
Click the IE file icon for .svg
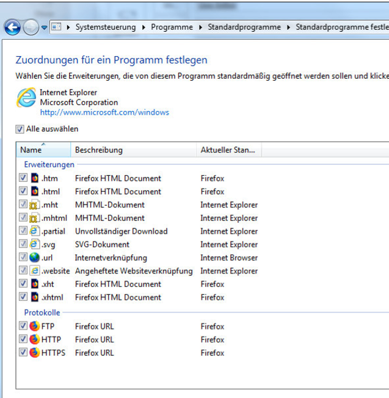(x=35, y=244)
